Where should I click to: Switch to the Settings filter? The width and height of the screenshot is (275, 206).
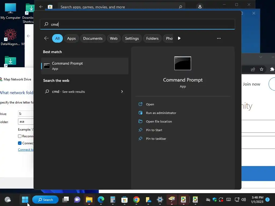132,38
